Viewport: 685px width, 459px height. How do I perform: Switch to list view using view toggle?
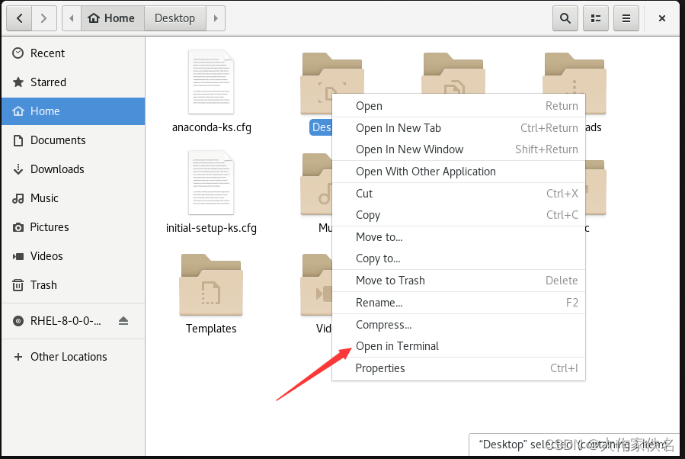(x=595, y=18)
